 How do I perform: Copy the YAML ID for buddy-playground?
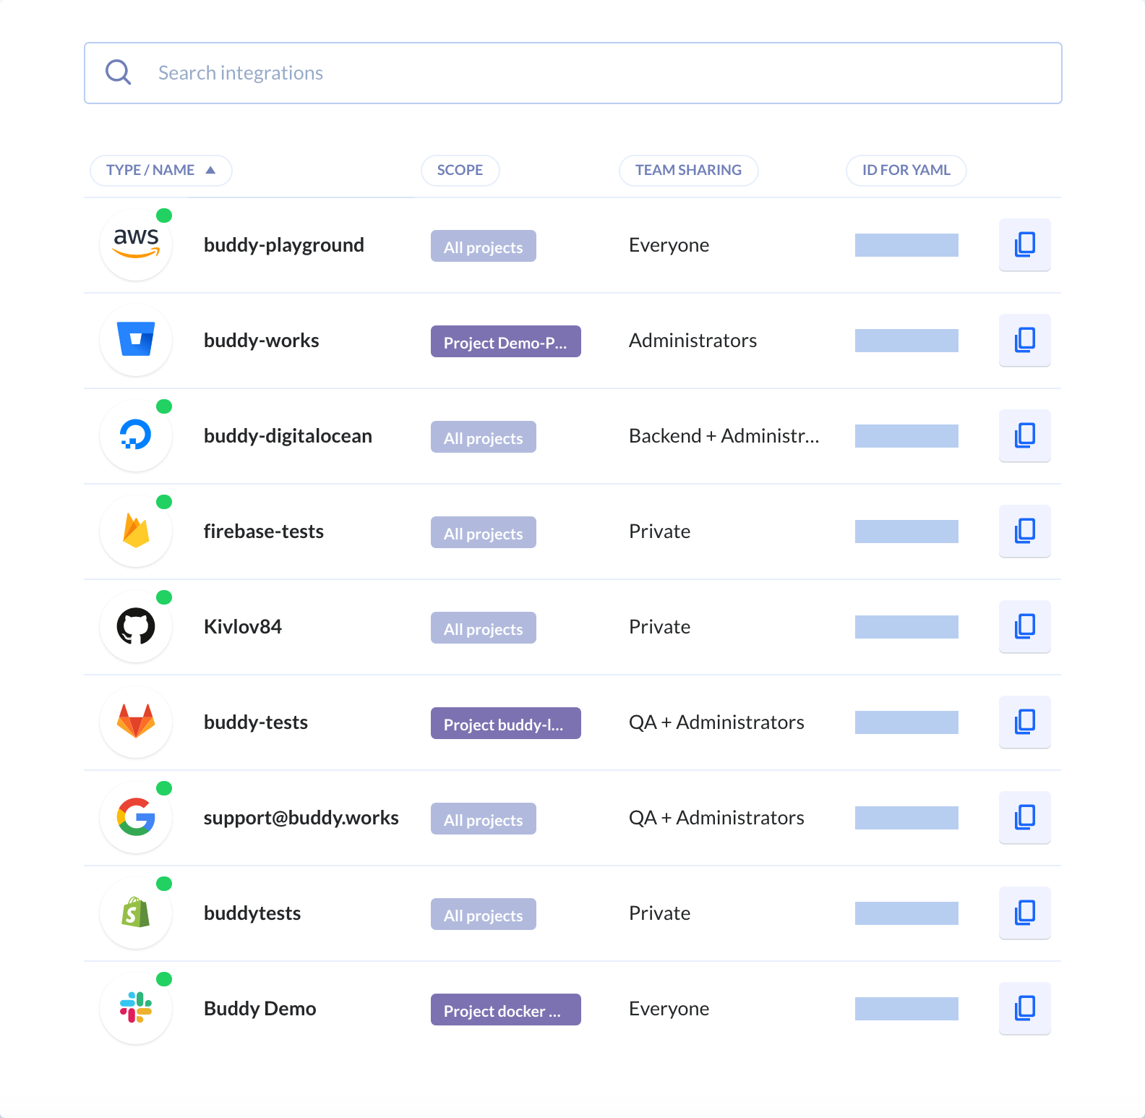point(1024,245)
